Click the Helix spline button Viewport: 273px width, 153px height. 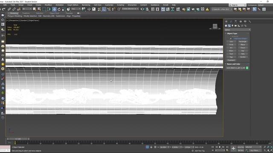tap(243, 54)
